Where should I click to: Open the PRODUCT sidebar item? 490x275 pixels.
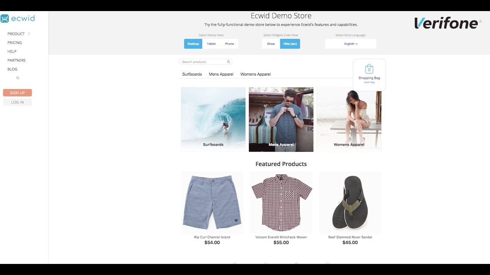(16, 34)
